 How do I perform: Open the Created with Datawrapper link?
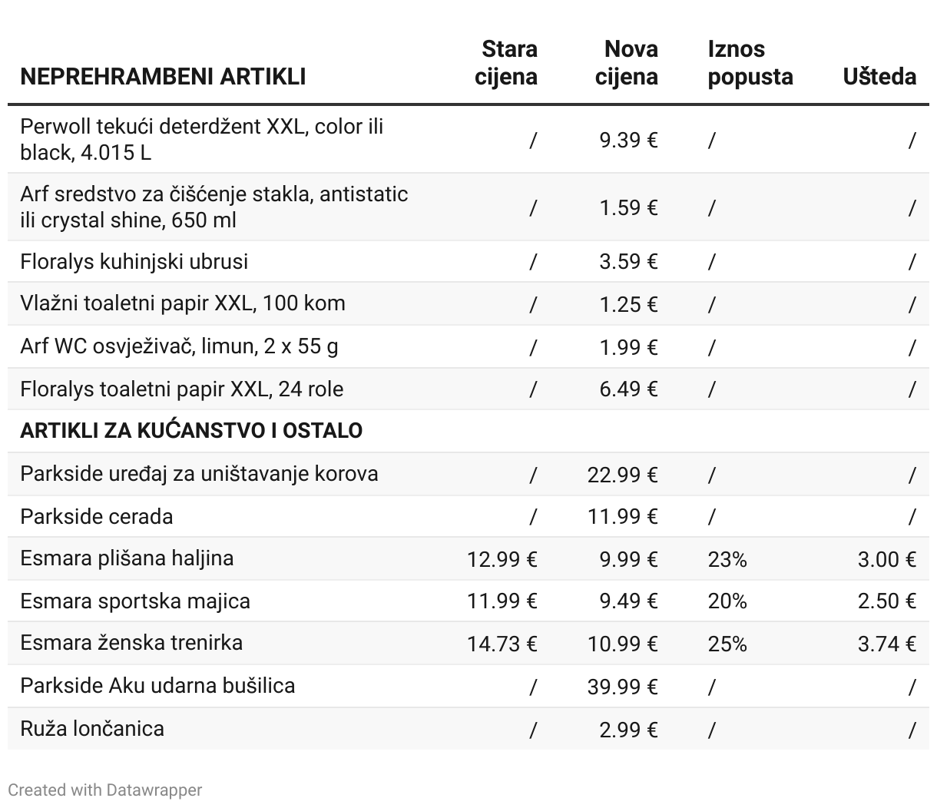[x=105, y=790]
